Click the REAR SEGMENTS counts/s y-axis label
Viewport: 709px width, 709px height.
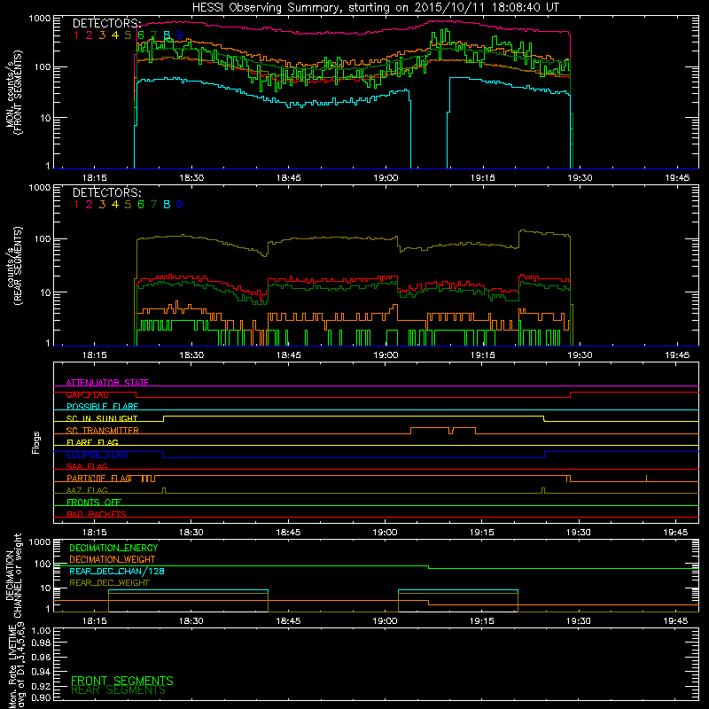coord(13,266)
